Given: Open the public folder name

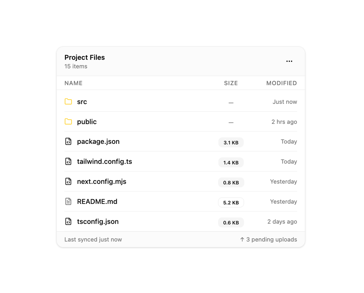Looking at the screenshot, I should click(87, 122).
